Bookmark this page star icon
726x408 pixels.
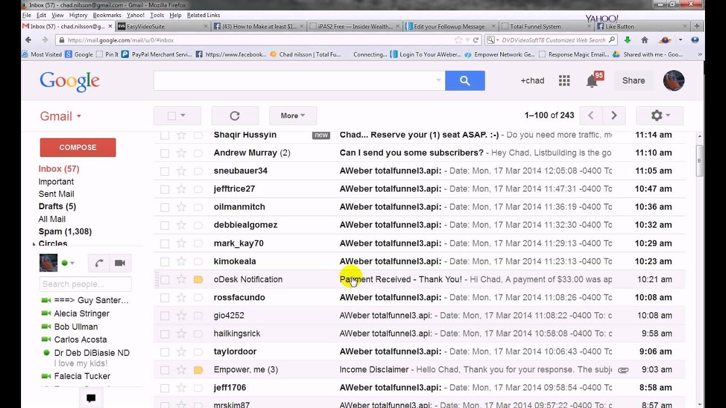point(458,40)
